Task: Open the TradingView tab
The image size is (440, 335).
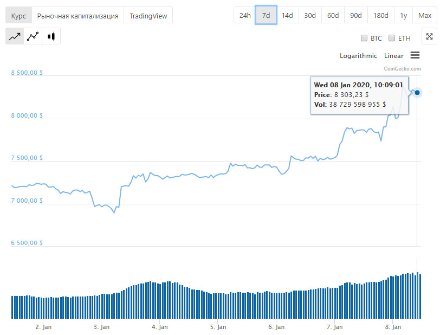Action: coord(148,16)
